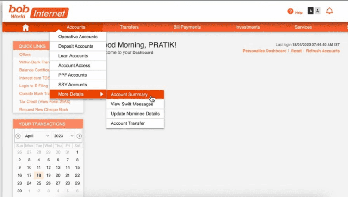Select date 30 in calendar
Viewport: 348px width, 197px height.
click(x=19, y=191)
